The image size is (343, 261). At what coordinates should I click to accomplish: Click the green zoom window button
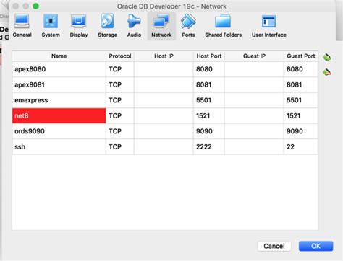pyautogui.click(x=35, y=6)
